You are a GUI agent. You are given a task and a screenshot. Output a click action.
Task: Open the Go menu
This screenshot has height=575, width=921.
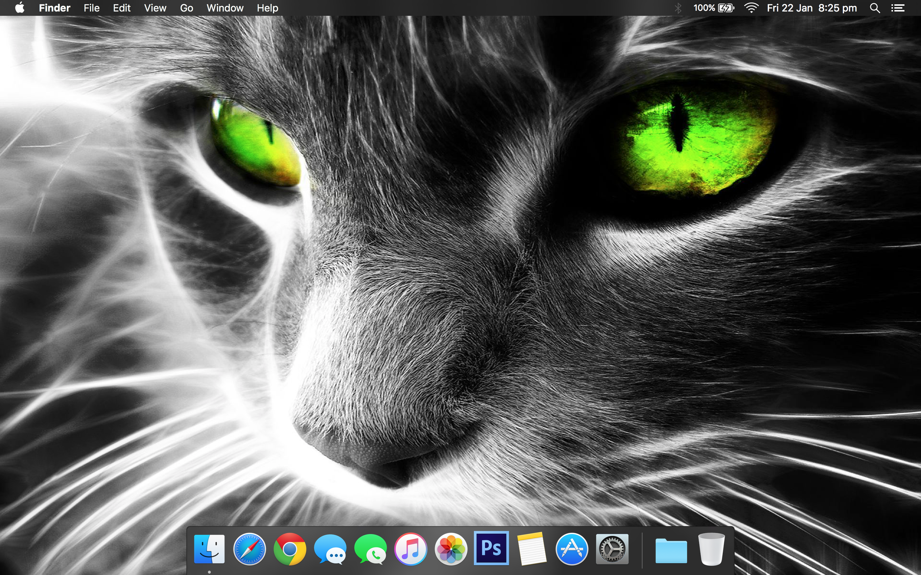pyautogui.click(x=186, y=8)
